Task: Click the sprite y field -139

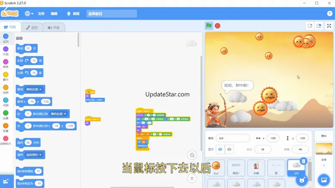Action: (302, 138)
